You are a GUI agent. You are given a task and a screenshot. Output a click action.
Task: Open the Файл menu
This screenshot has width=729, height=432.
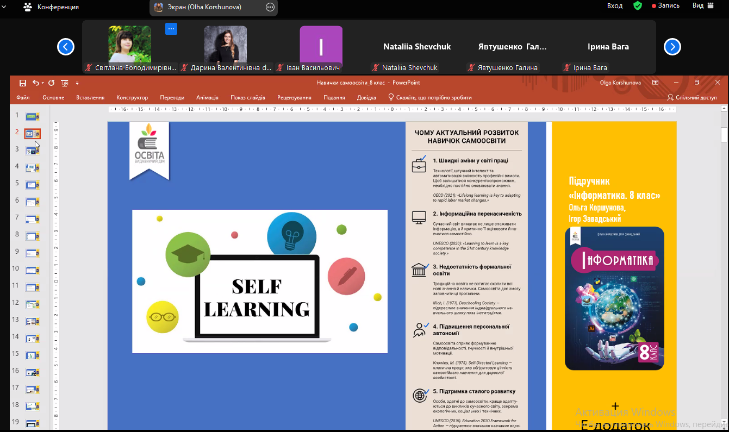[x=23, y=98]
